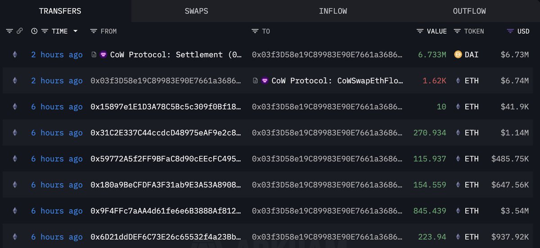Click Ethereum chain icon on 10 ETH row
This screenshot has height=248, width=540.
(x=14, y=107)
